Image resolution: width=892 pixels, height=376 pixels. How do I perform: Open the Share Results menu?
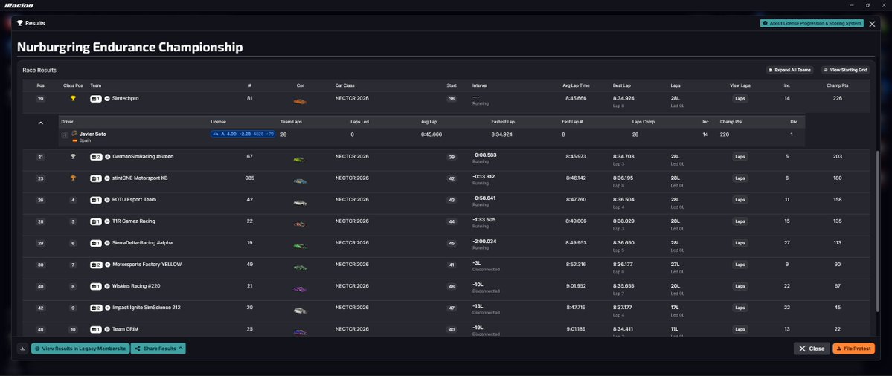158,349
